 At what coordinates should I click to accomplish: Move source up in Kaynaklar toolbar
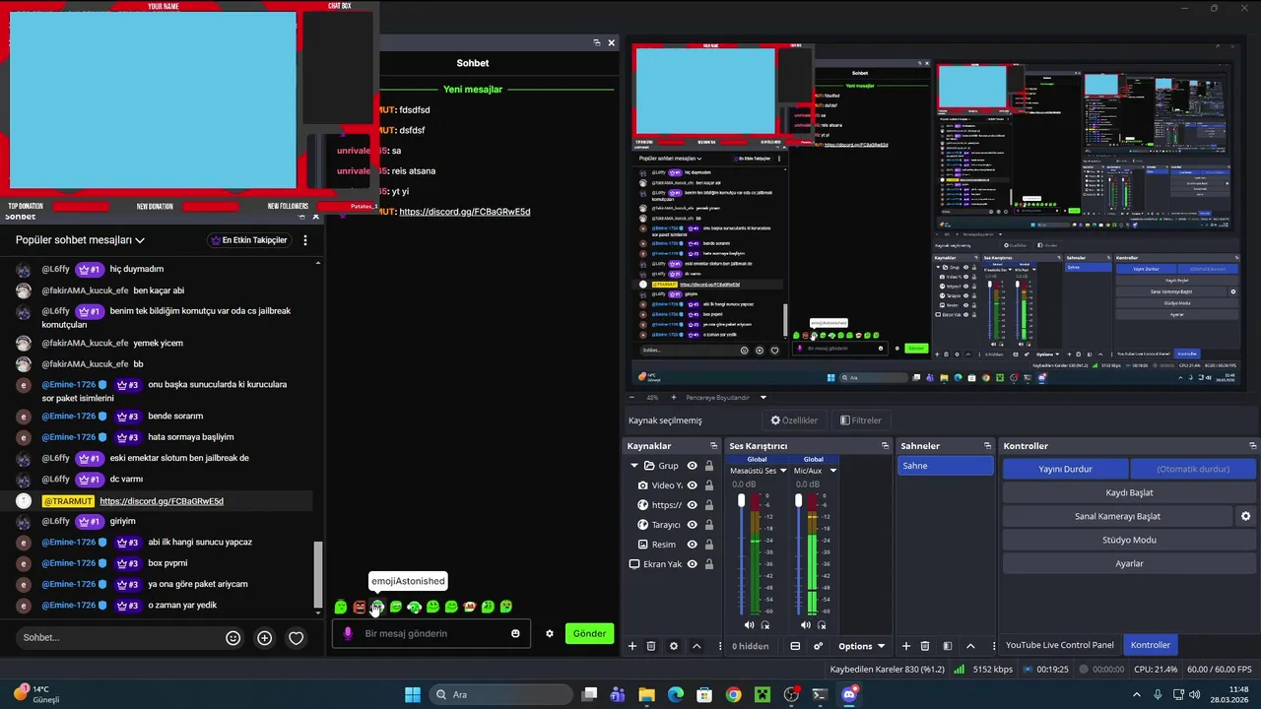(697, 646)
